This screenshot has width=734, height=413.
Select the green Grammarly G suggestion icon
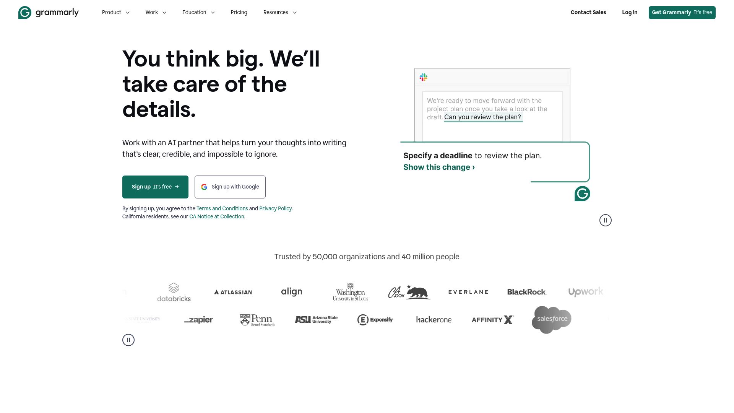[x=582, y=193]
